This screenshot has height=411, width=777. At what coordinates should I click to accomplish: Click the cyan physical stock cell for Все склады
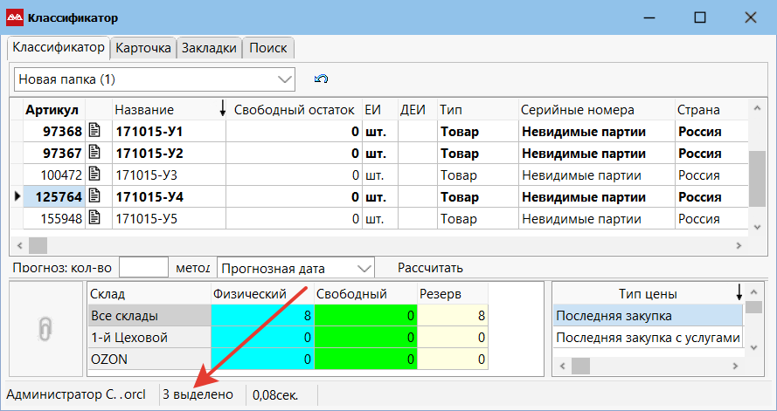(x=261, y=316)
